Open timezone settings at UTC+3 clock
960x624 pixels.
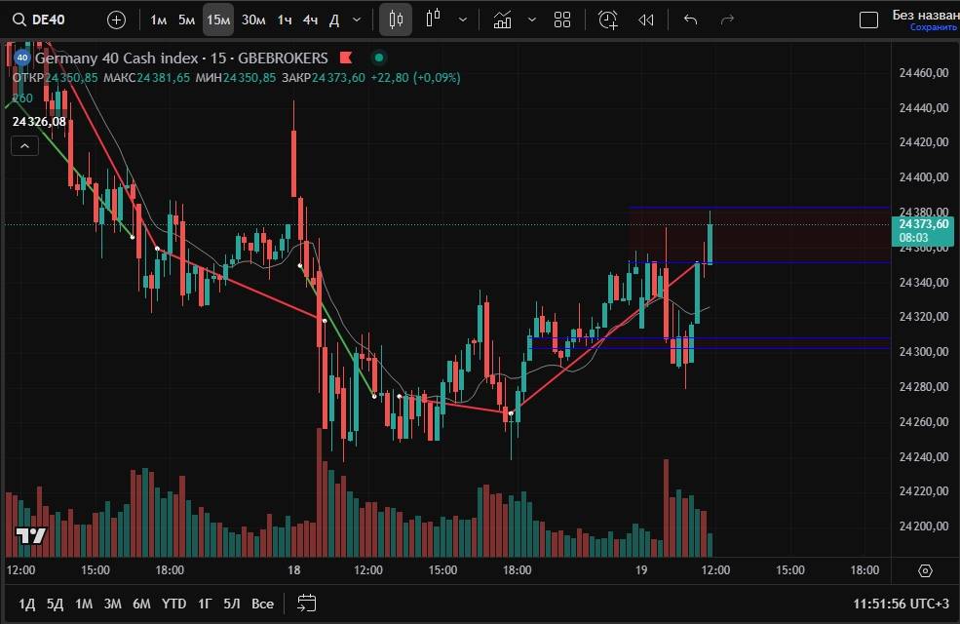901,604
